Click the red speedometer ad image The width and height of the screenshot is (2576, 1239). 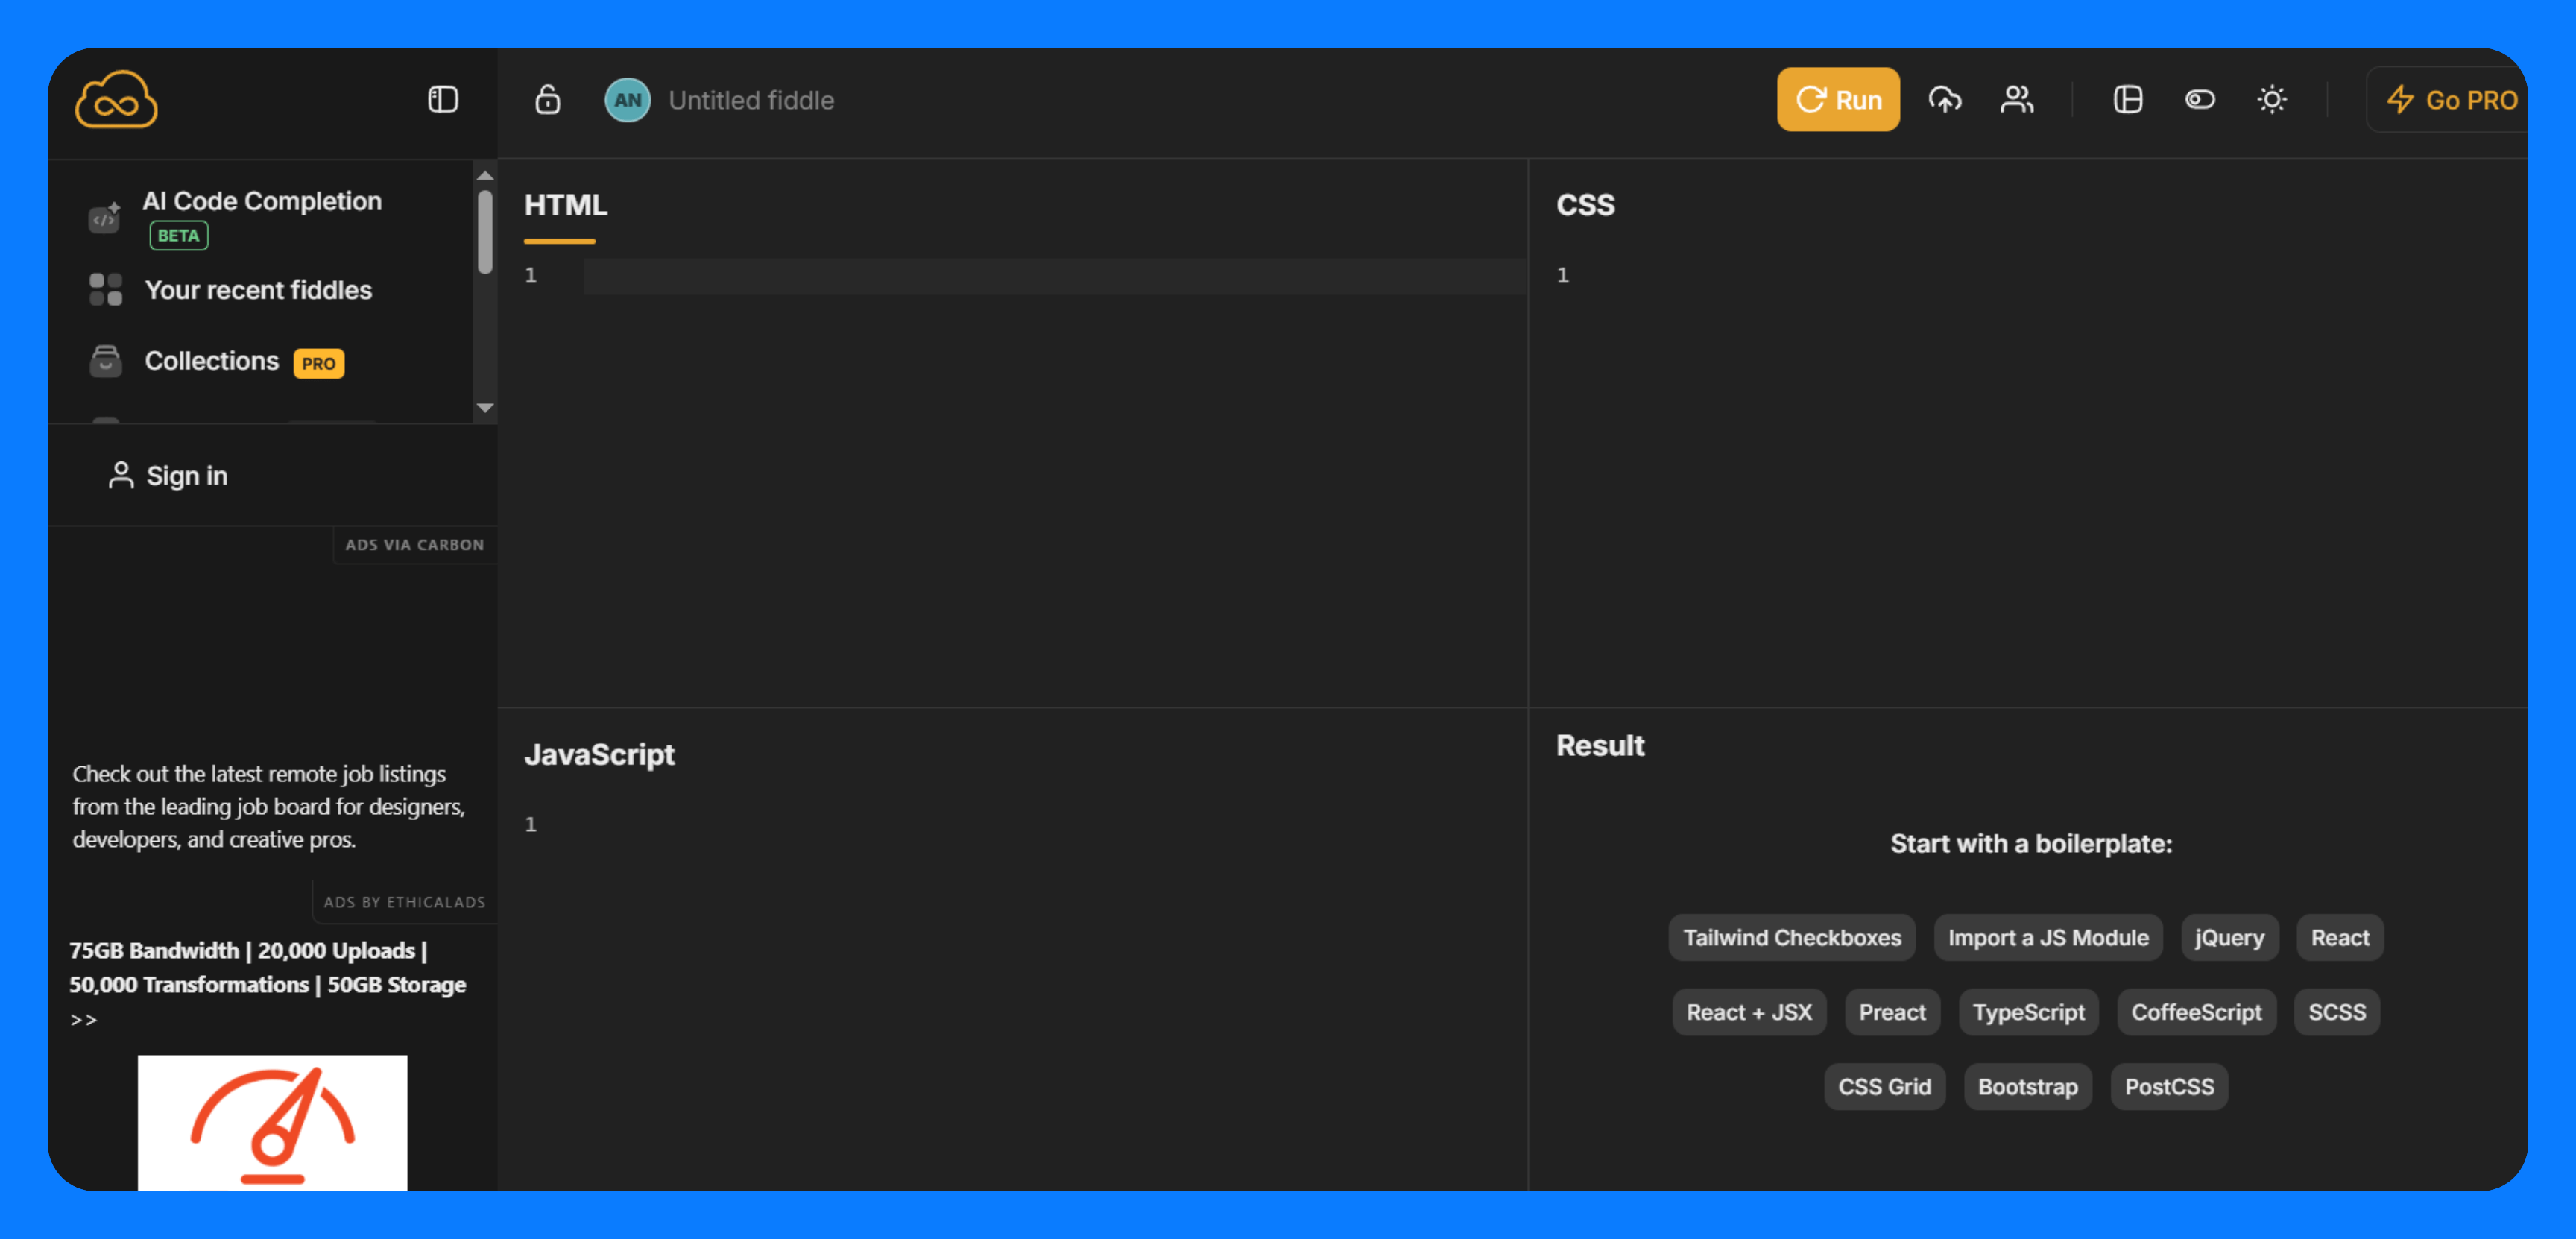pos(272,1122)
